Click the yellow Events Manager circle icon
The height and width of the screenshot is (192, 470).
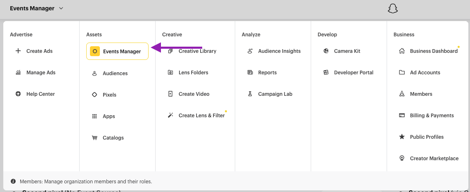coord(95,51)
